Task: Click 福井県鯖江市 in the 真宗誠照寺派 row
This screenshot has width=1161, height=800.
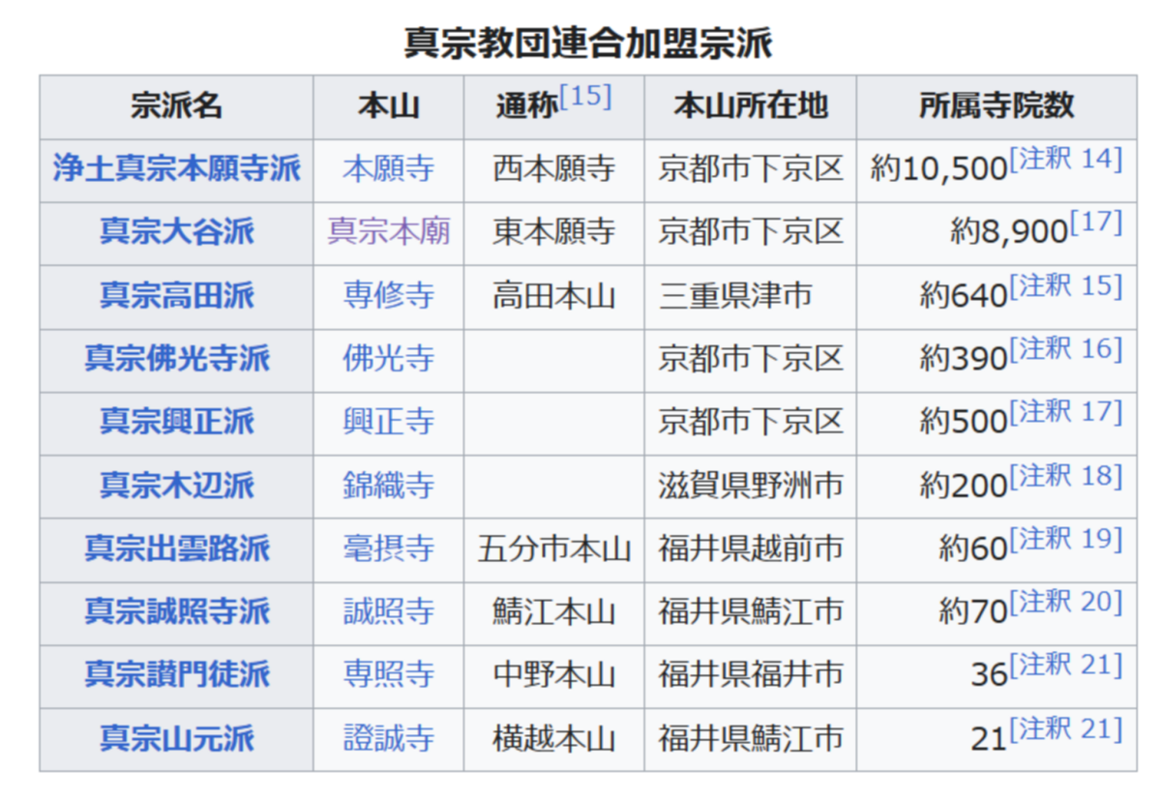Action: pyautogui.click(x=751, y=611)
